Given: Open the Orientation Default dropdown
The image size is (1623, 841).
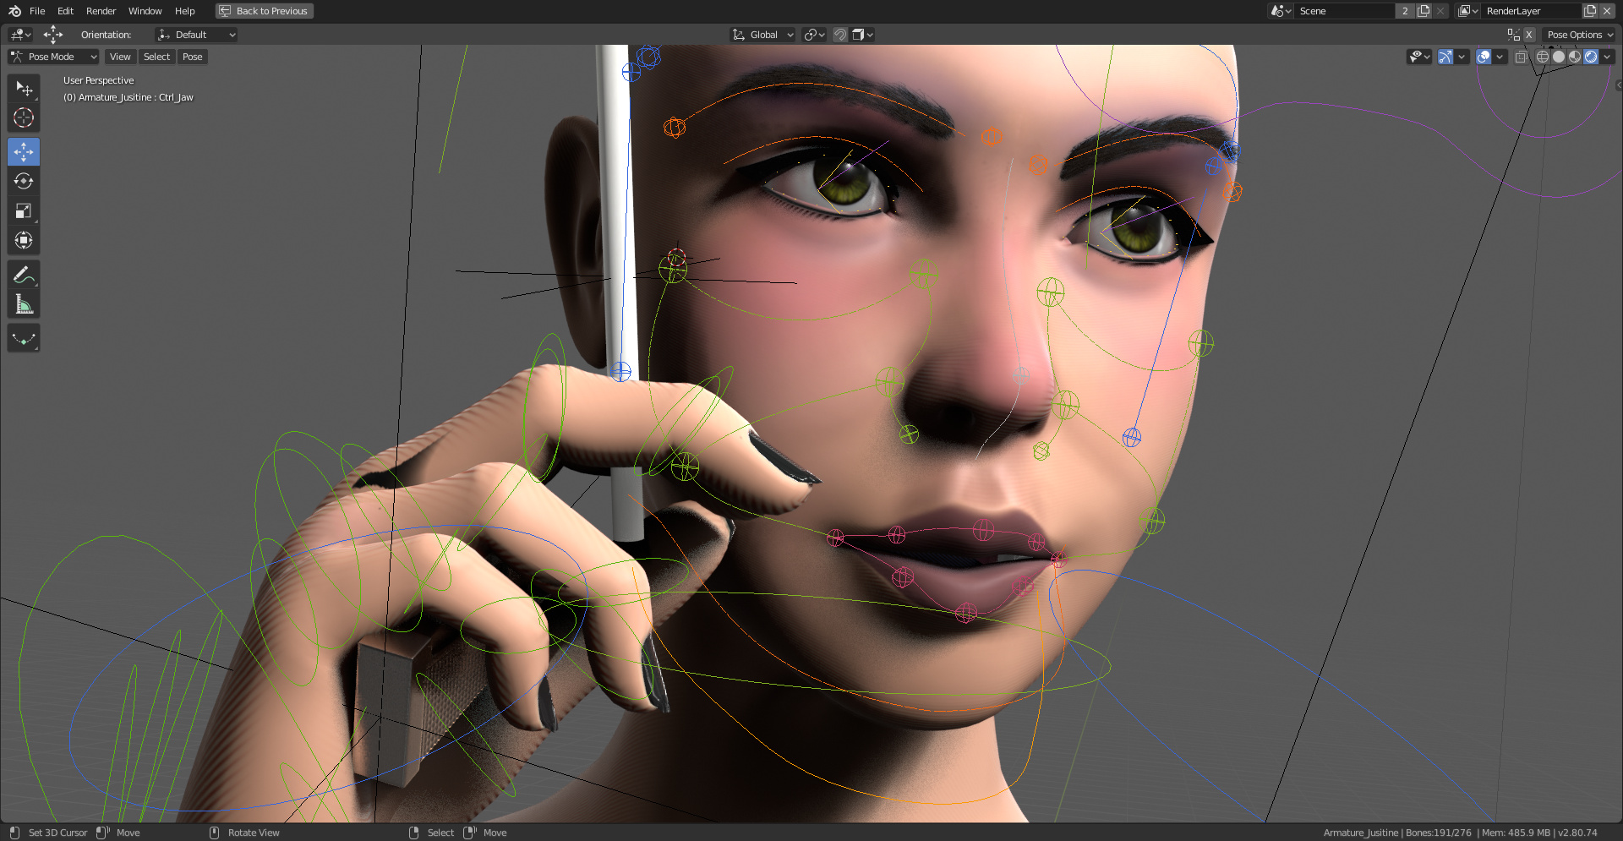Looking at the screenshot, I should point(196,35).
